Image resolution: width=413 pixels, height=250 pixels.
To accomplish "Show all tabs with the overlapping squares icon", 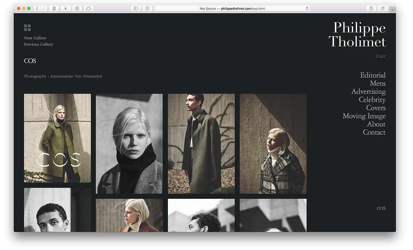I will pyautogui.click(x=382, y=8).
